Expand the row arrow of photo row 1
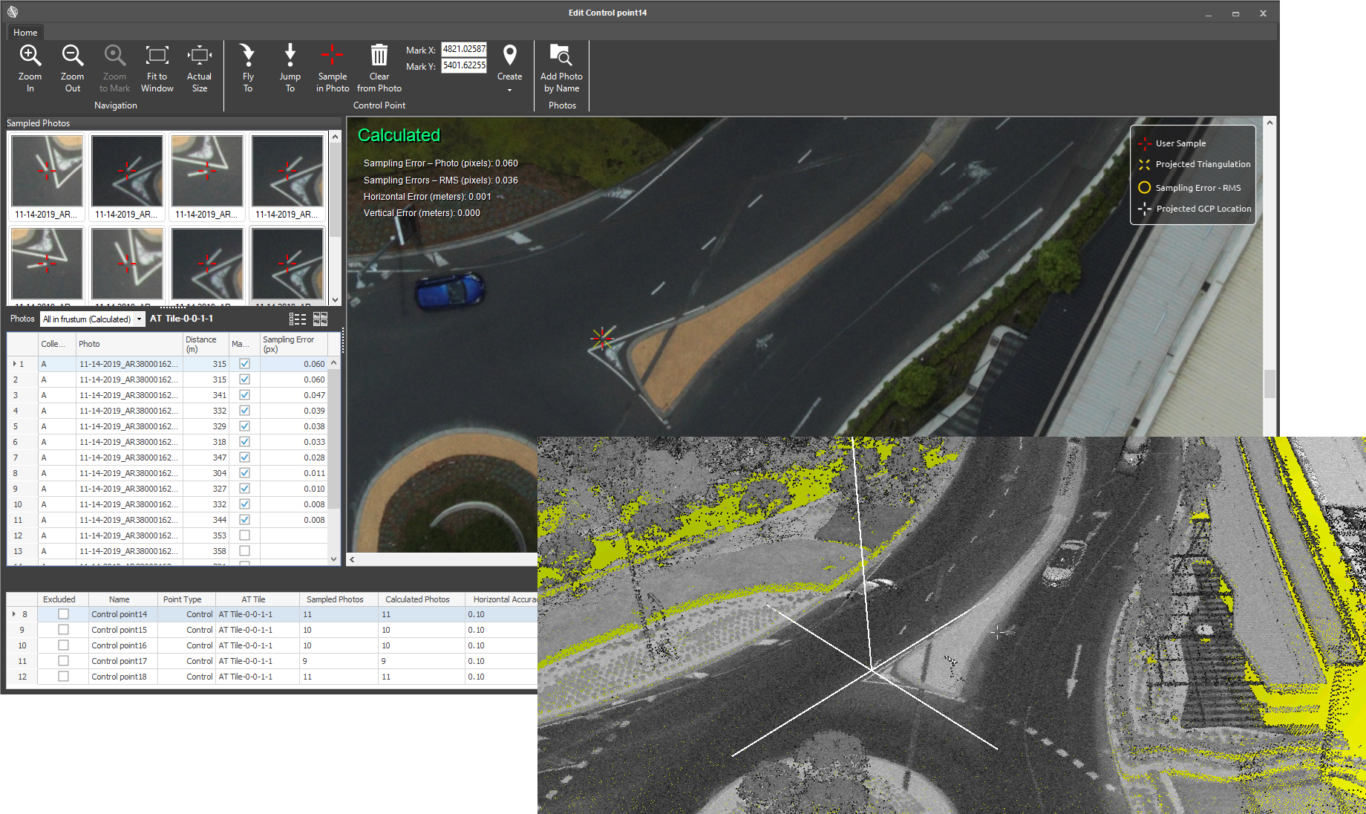The width and height of the screenshot is (1366, 814). 14,364
